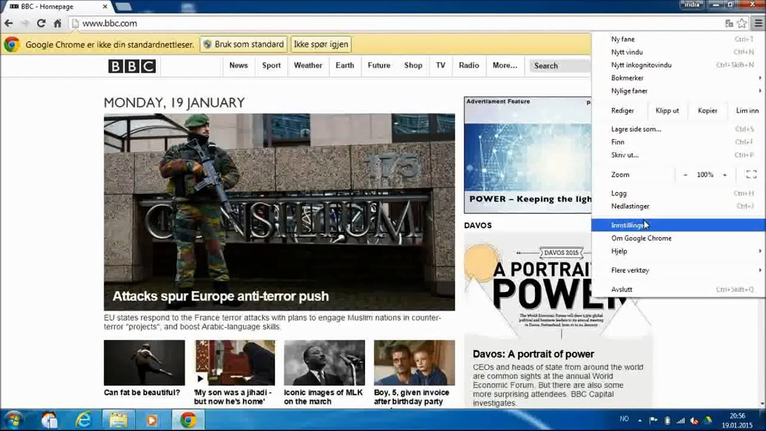The image size is (766, 431).
Task: Open 'Attacks spur Europe anti-terror push' headline
Action: 221,296
